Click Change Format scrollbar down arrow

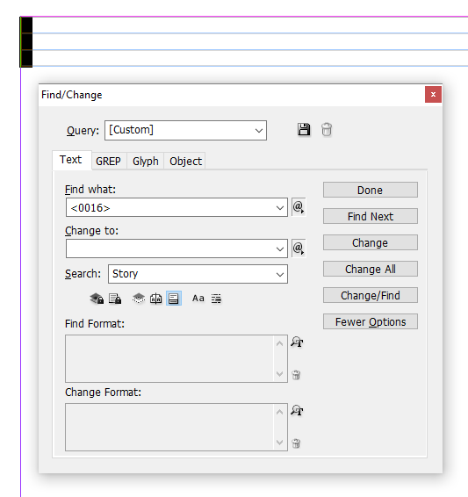pyautogui.click(x=280, y=443)
